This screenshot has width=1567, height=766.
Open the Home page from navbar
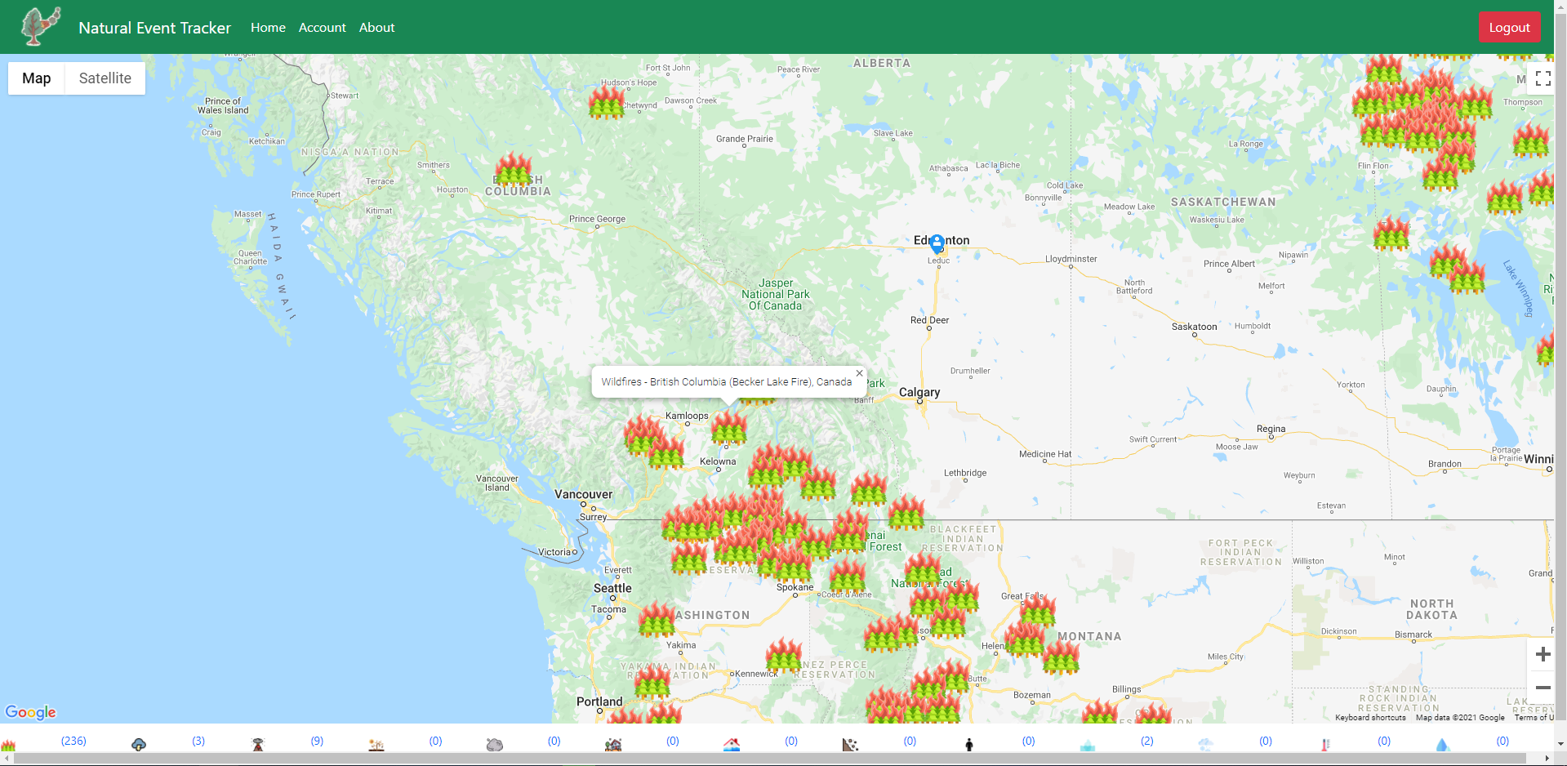[268, 27]
